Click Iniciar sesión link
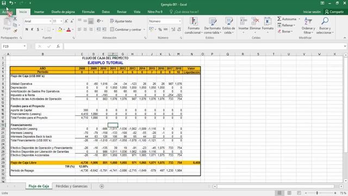This screenshot has width=348, height=196. click(x=312, y=12)
